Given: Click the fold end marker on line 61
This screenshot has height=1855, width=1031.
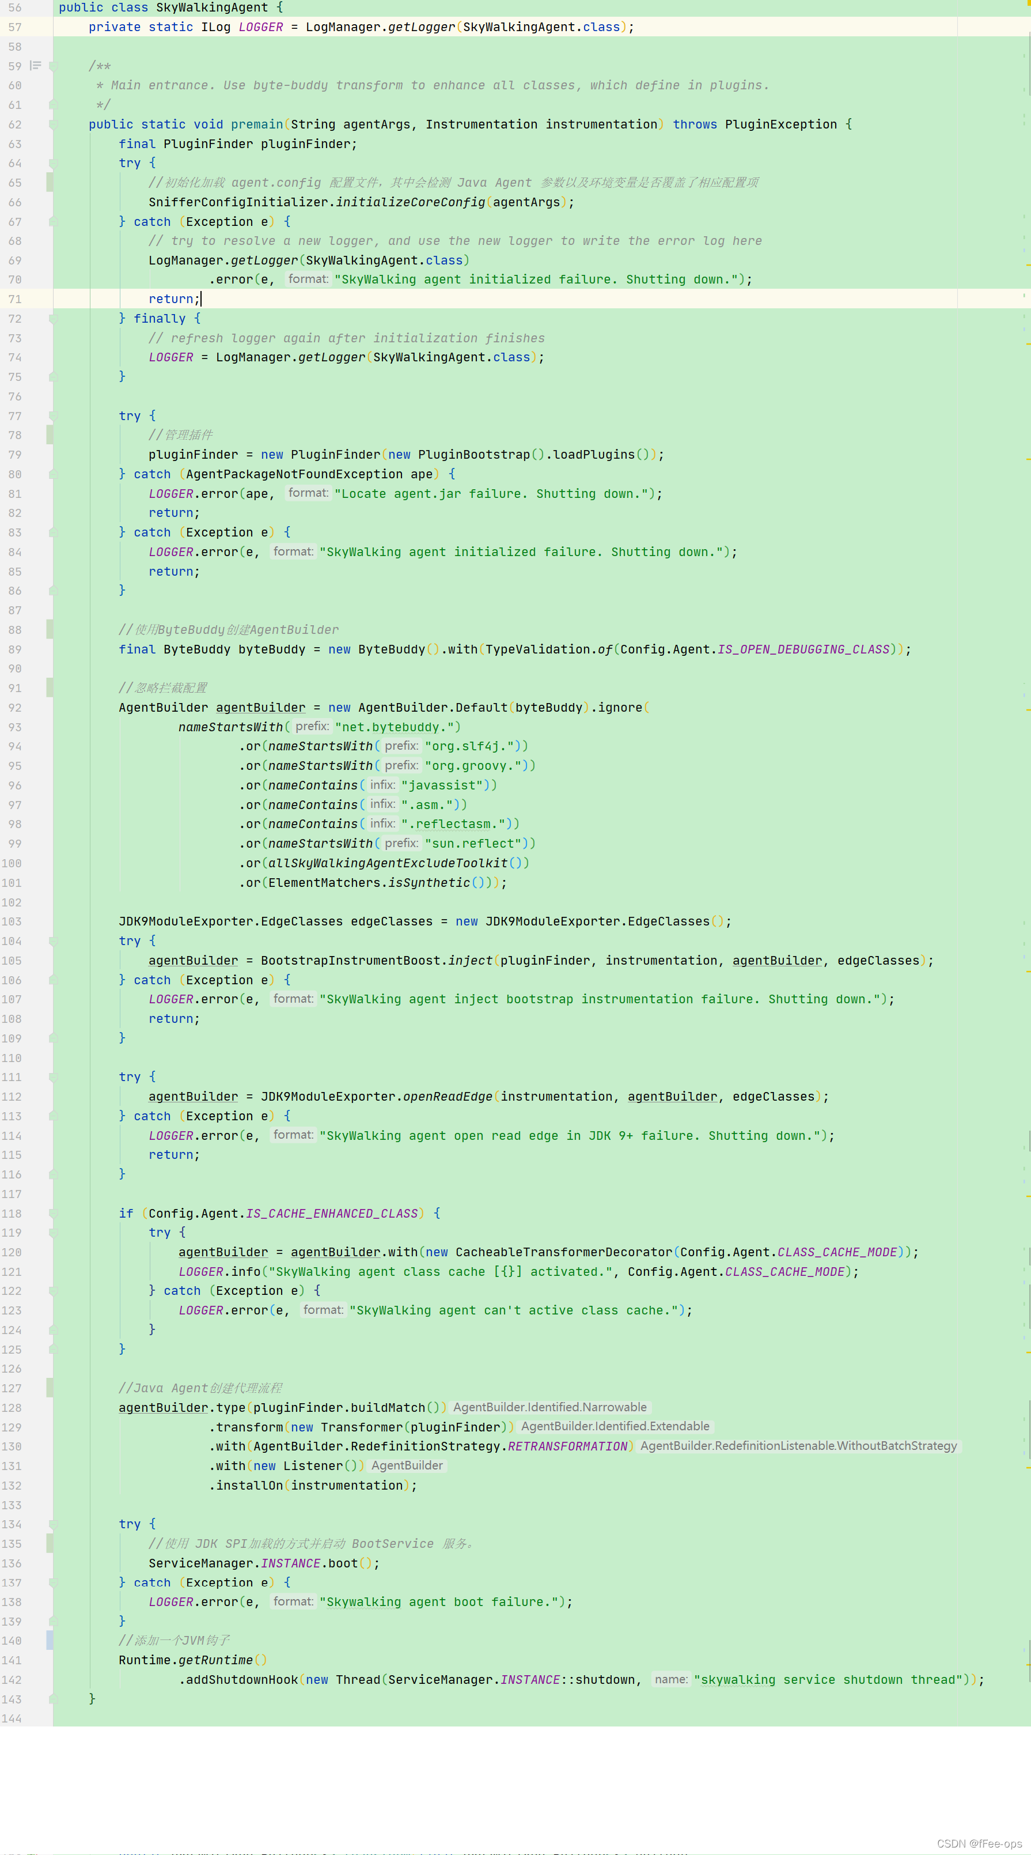Looking at the screenshot, I should (53, 104).
